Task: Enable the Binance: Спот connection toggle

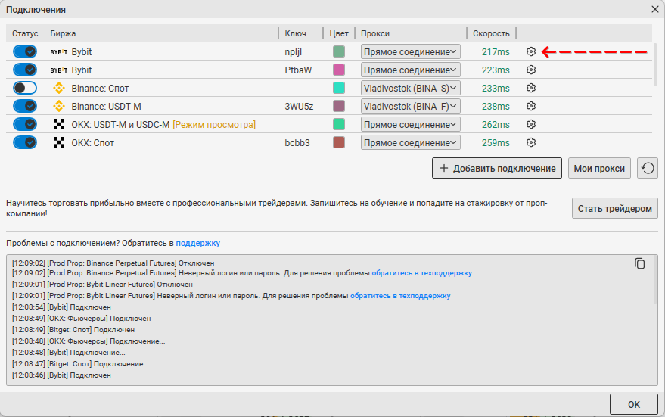Action: (x=25, y=88)
